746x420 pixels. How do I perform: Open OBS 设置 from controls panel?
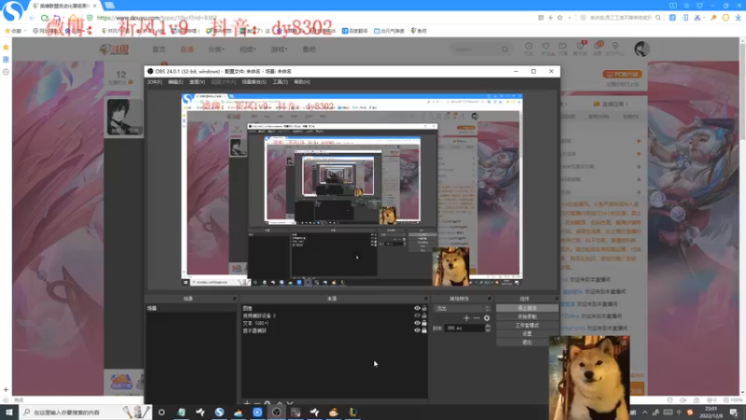point(527,334)
